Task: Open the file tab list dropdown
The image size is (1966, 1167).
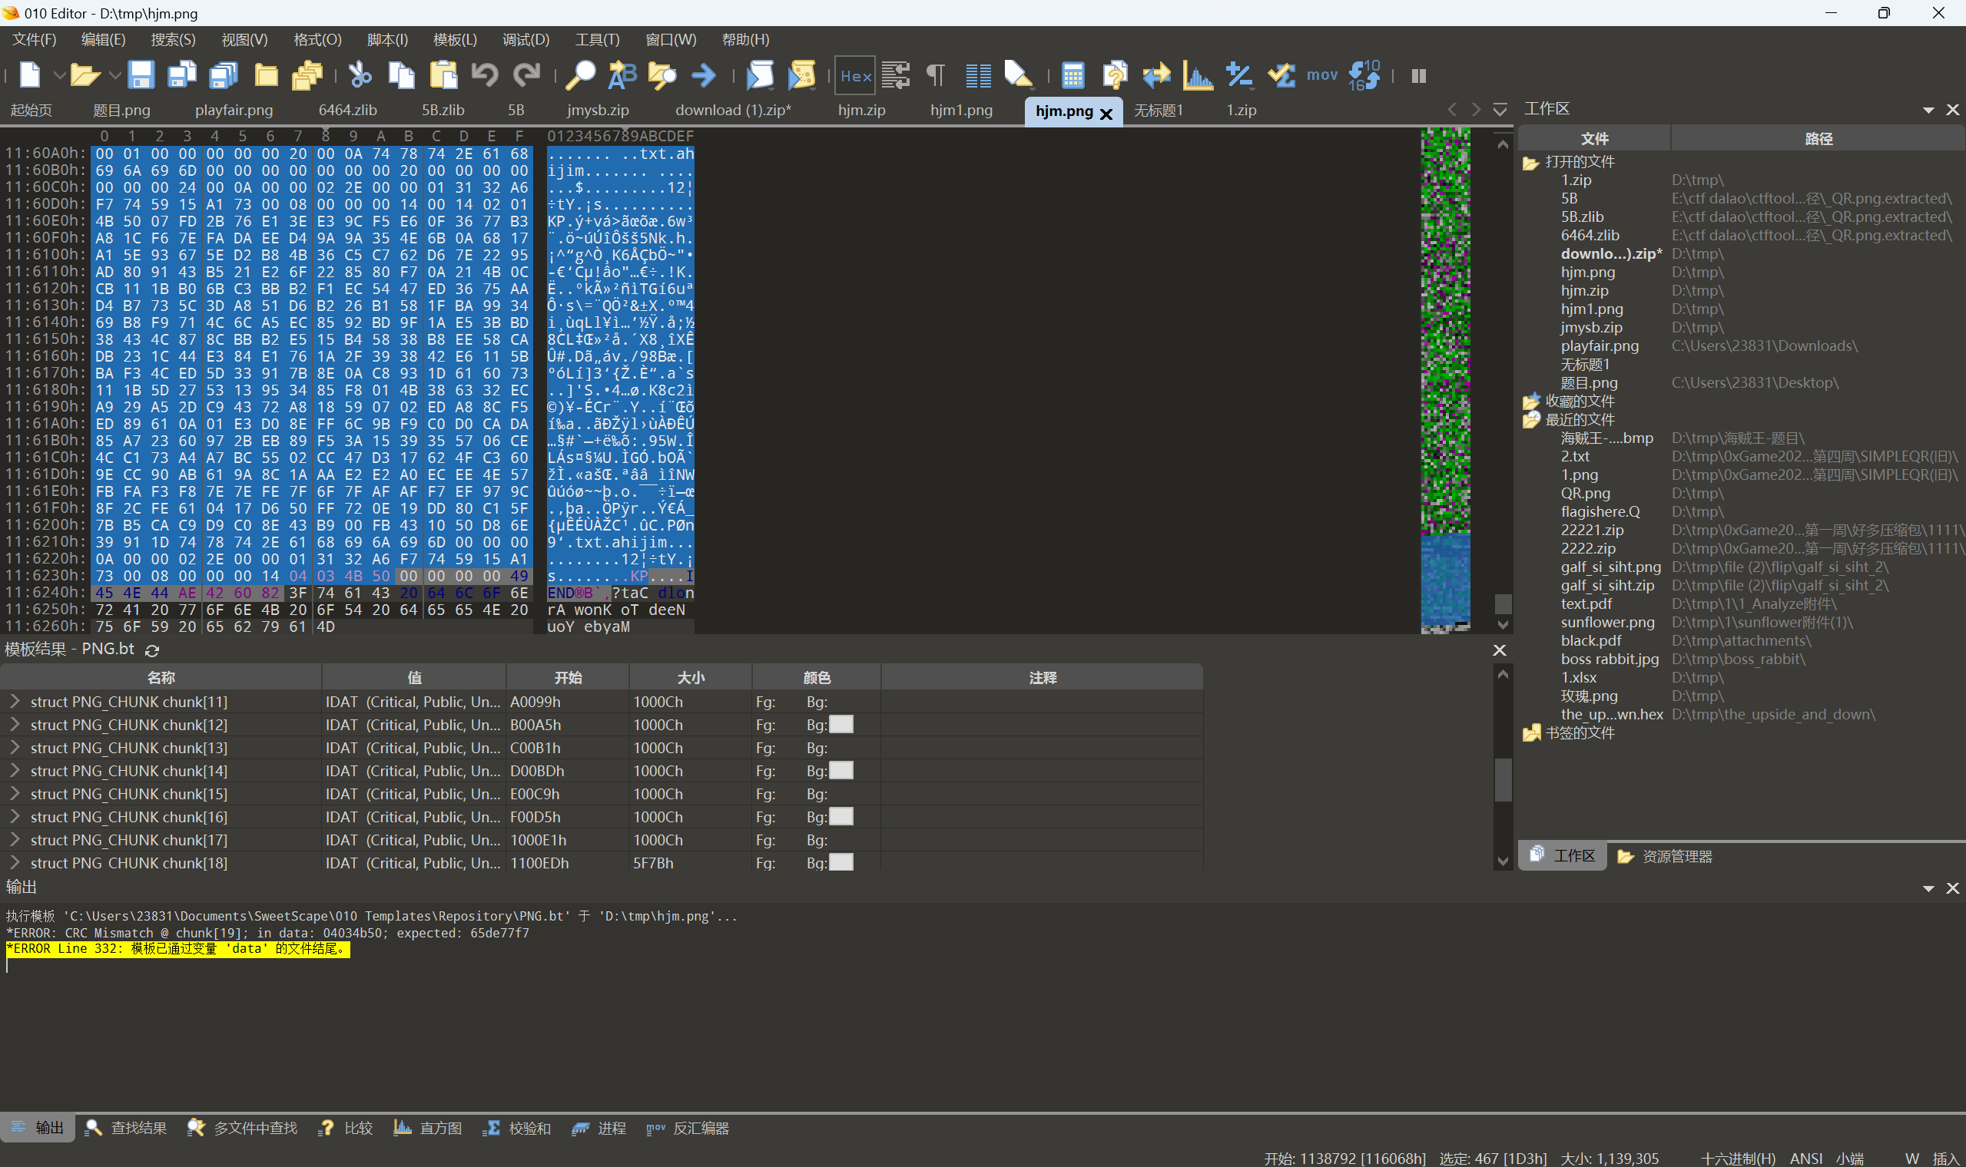Action: click(1500, 110)
